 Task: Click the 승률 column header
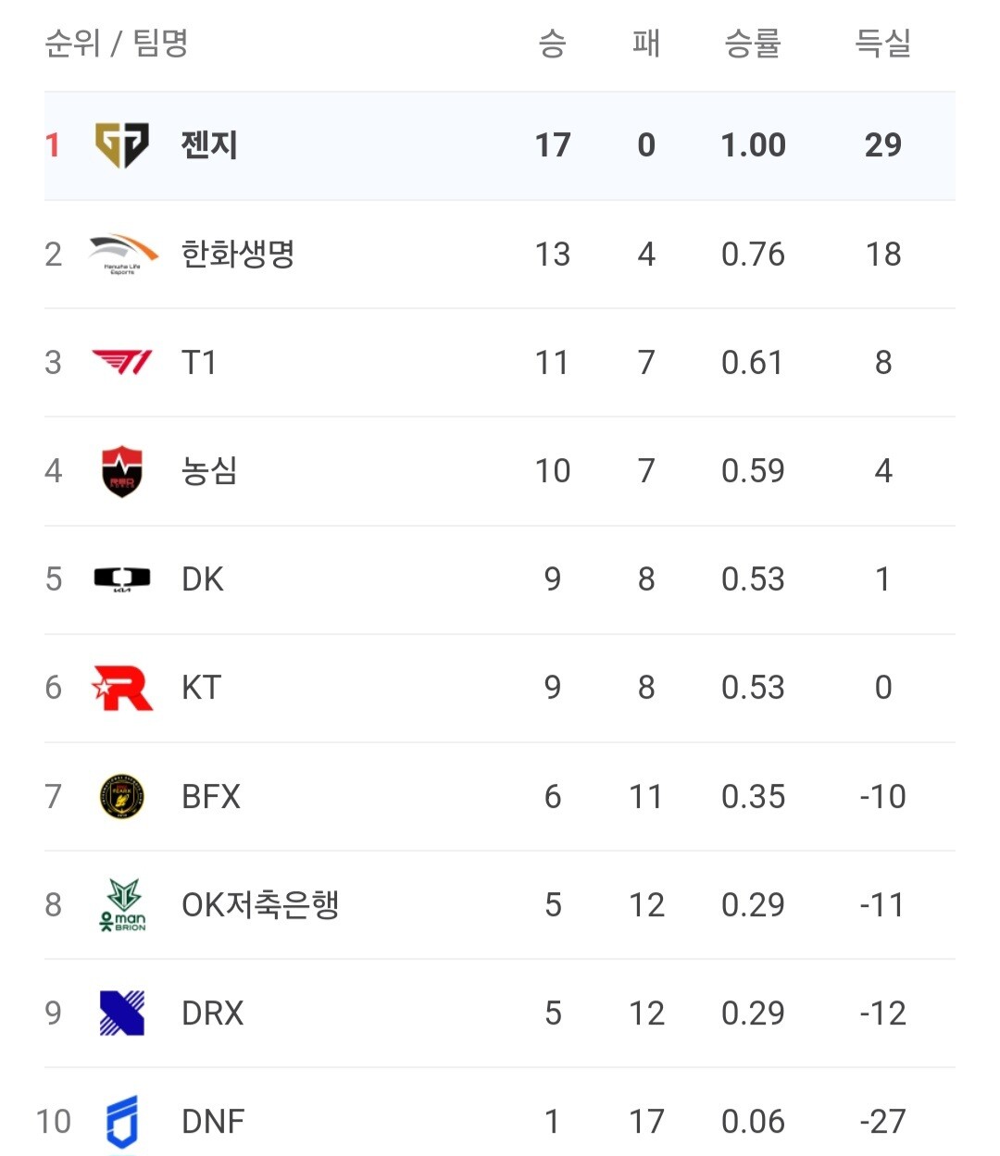(x=753, y=43)
